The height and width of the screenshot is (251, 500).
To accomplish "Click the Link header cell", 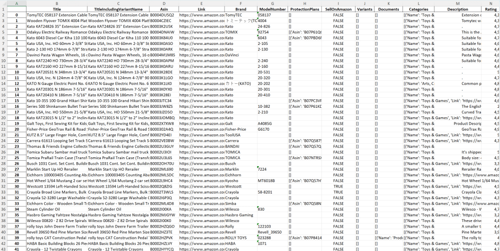I will click(201, 9).
